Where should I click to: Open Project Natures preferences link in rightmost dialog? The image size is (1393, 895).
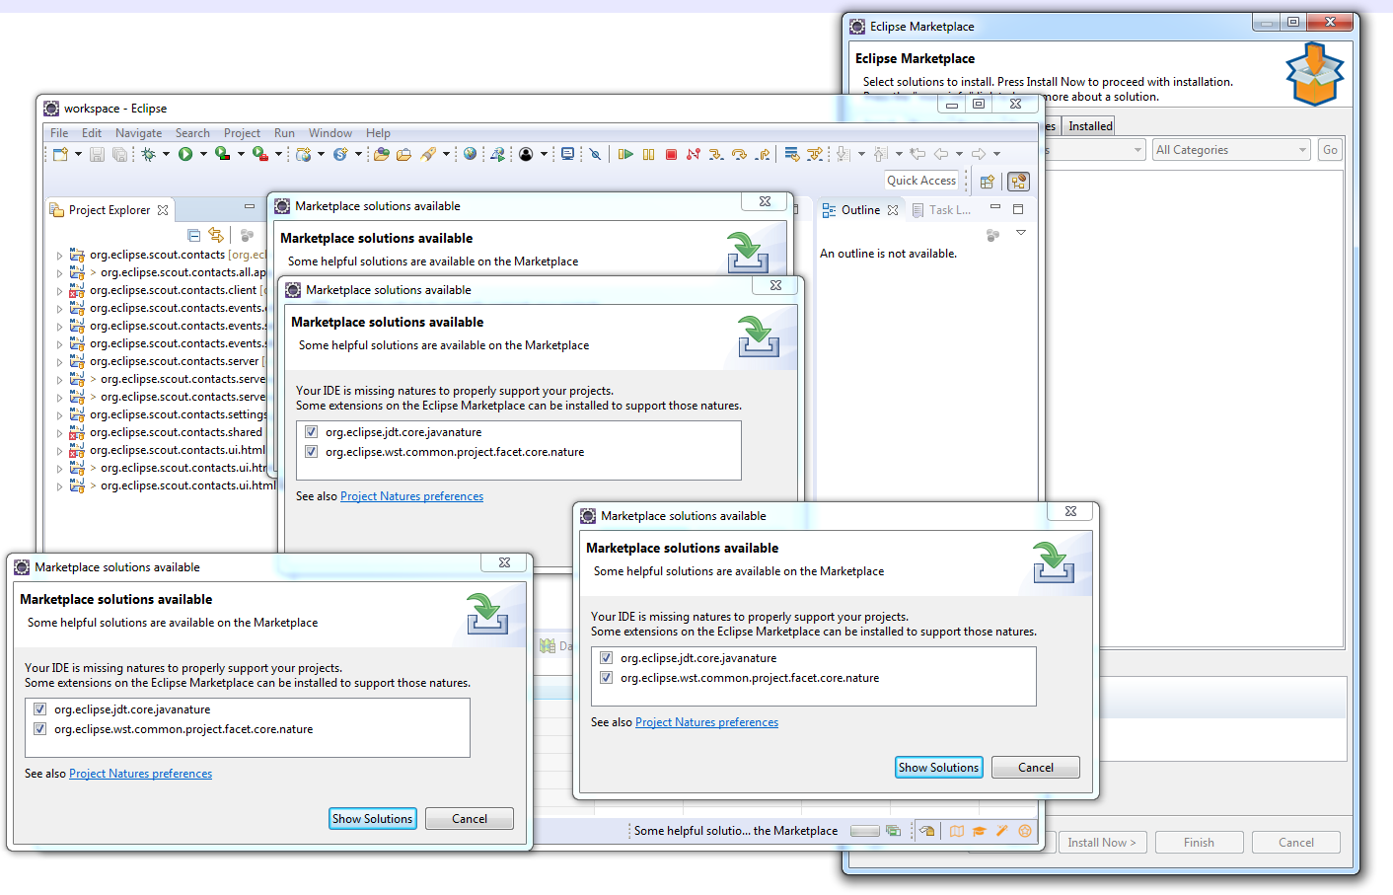(x=706, y=722)
